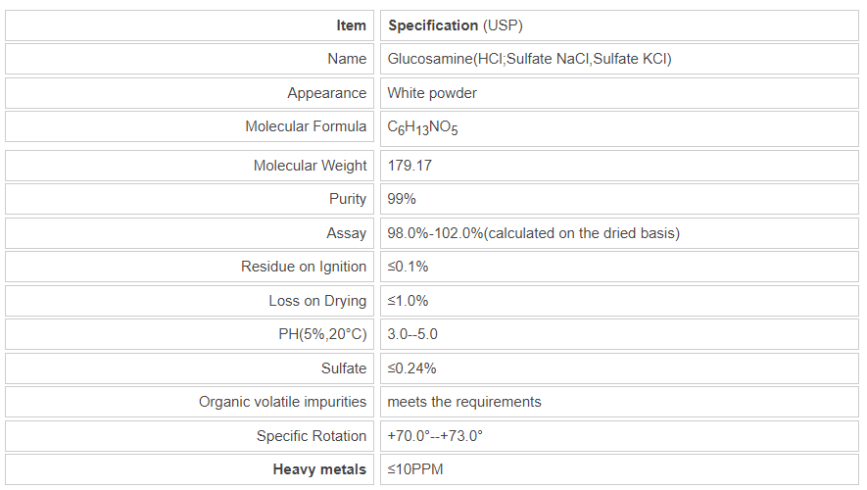Click the Residue on Ignition label

pos(304,267)
